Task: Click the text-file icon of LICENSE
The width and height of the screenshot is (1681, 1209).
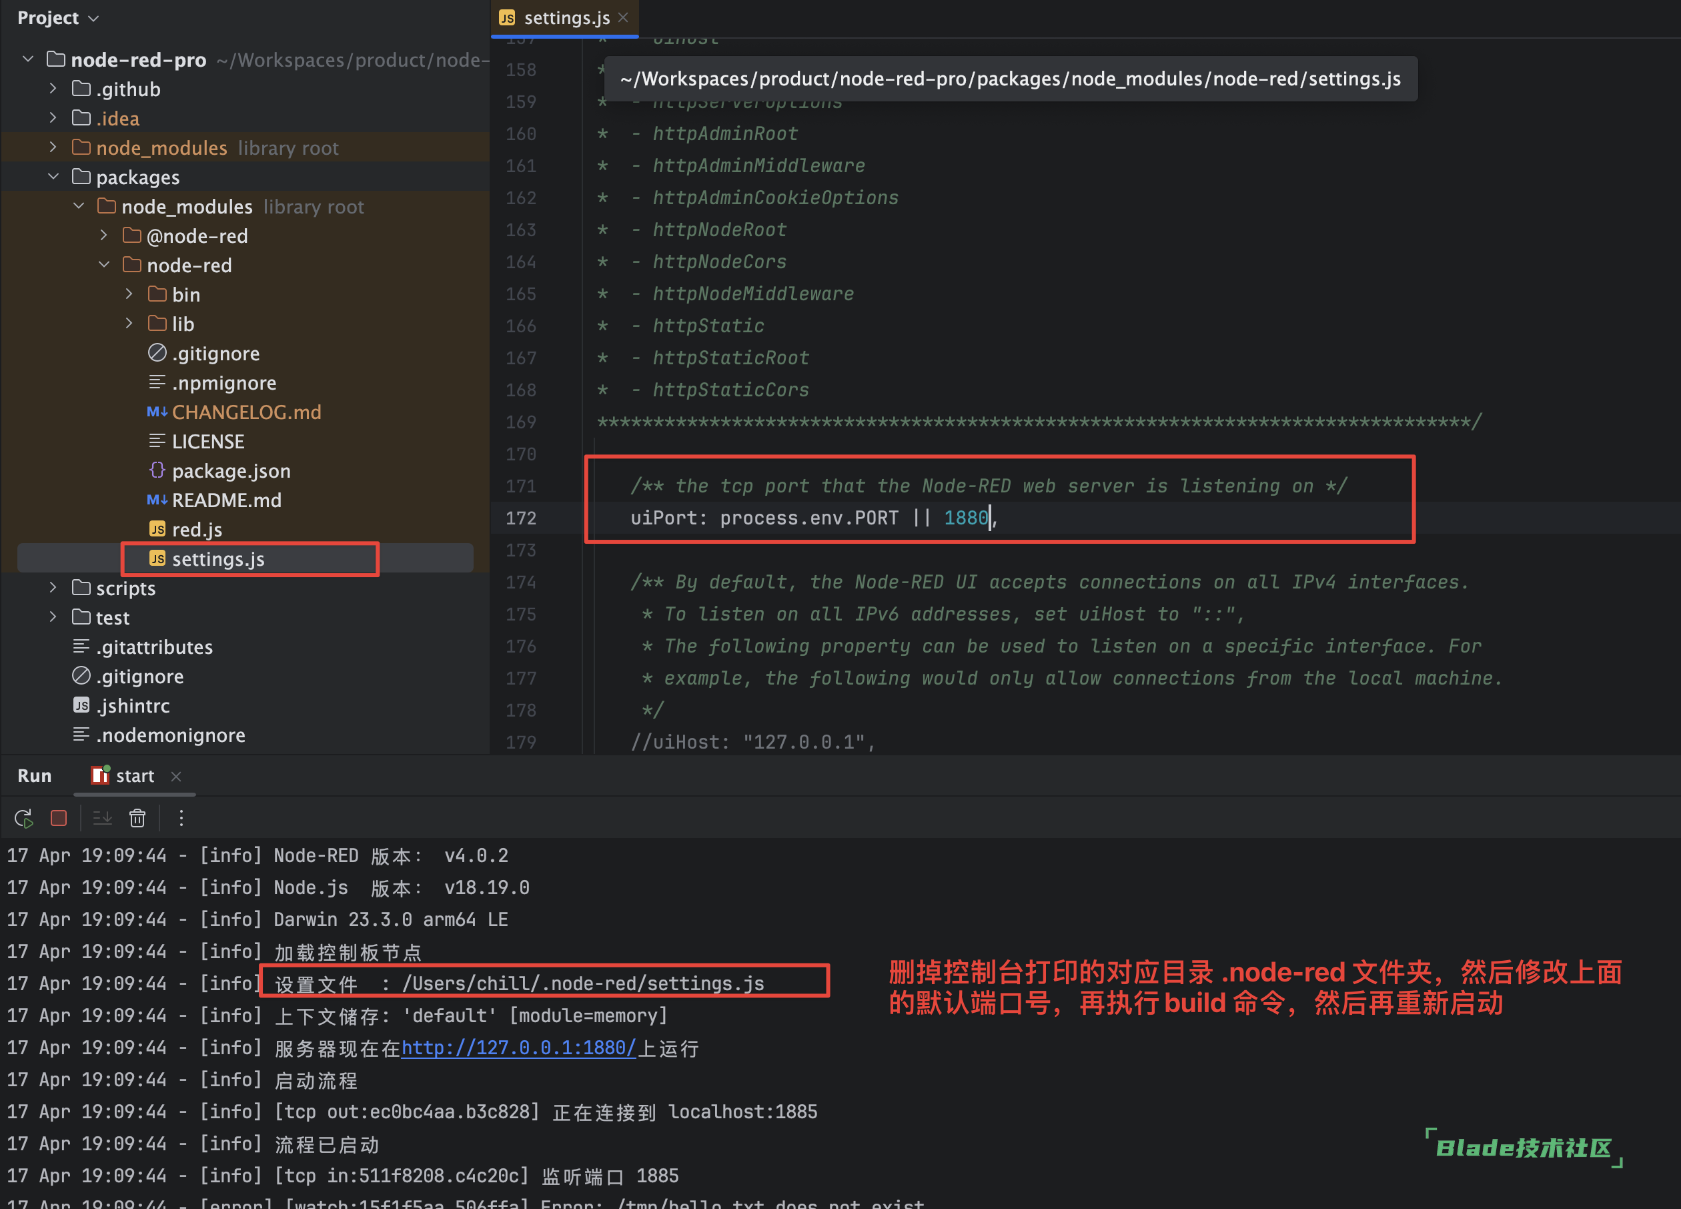Action: [x=157, y=441]
